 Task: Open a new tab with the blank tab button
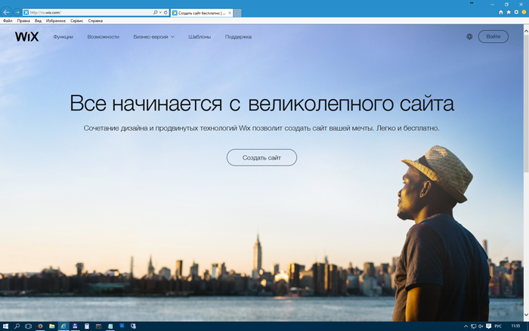(x=237, y=13)
